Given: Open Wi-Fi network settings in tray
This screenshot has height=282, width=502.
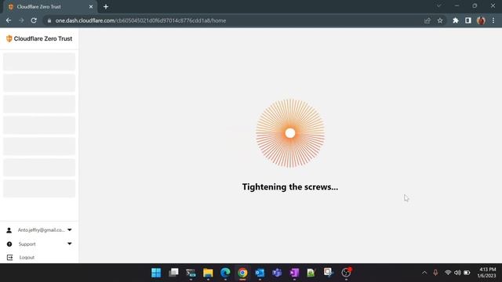Looking at the screenshot, I should pos(448,273).
